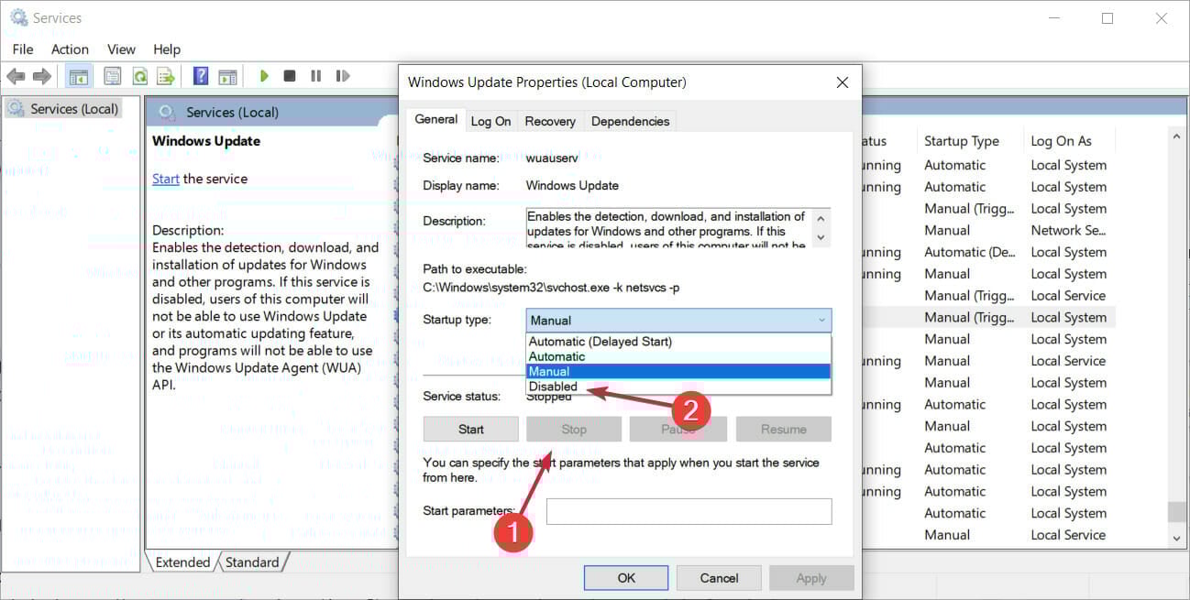The height and width of the screenshot is (600, 1190).
Task: Switch to the General tab
Action: (436, 119)
